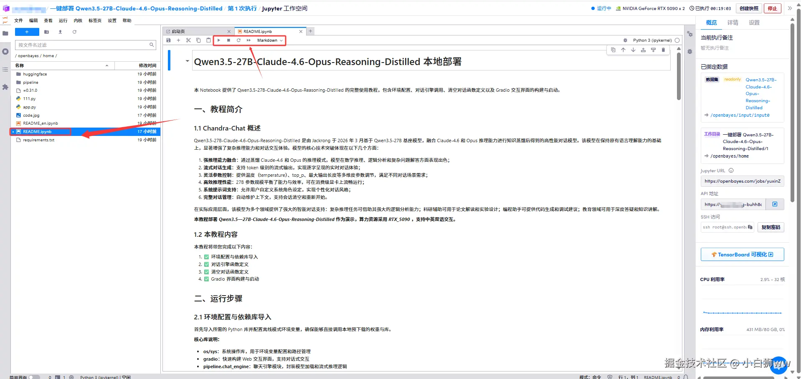Restart the kernel
801x379 pixels.
tap(238, 40)
